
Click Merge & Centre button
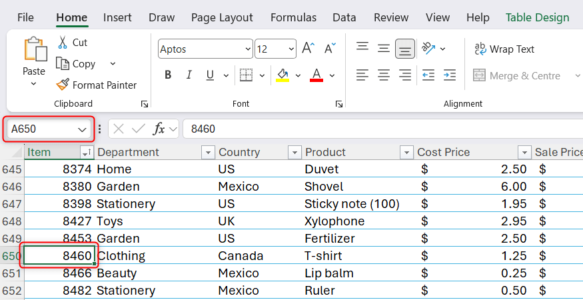coord(517,75)
